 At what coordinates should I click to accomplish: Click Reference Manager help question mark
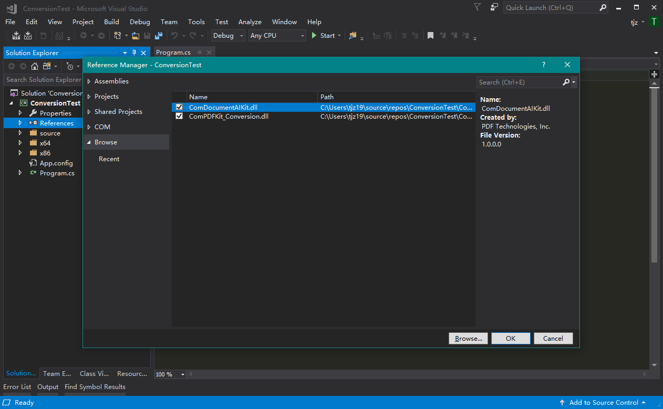[544, 65]
